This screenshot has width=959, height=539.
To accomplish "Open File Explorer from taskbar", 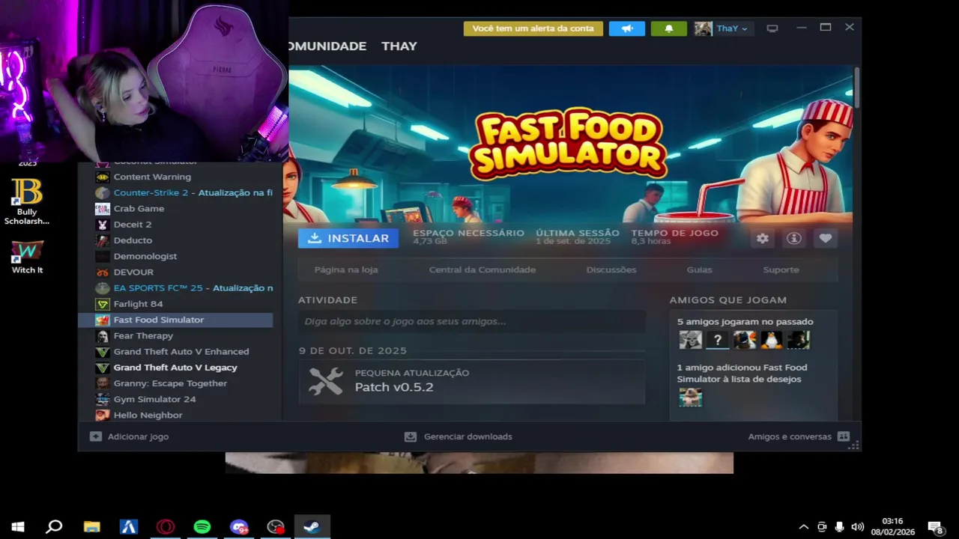I will [91, 527].
